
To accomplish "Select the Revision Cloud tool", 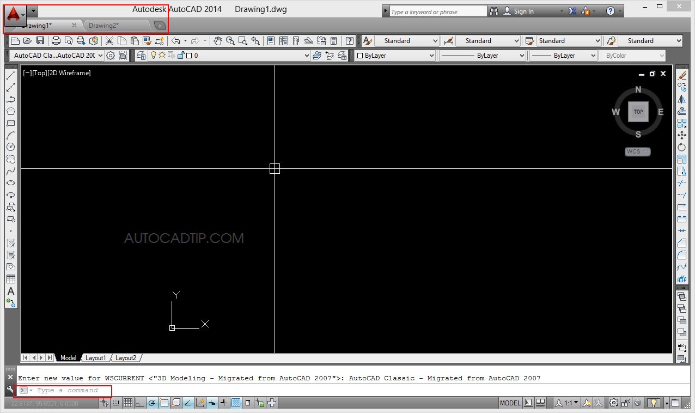I will [x=11, y=159].
